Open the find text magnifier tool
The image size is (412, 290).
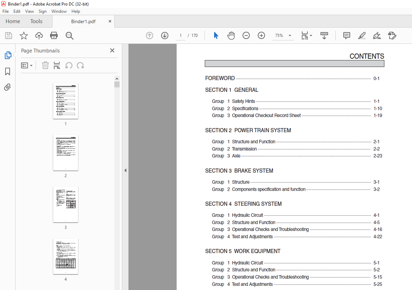pos(69,36)
